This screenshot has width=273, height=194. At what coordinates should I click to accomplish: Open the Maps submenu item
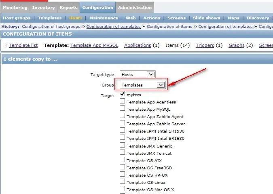[233, 18]
